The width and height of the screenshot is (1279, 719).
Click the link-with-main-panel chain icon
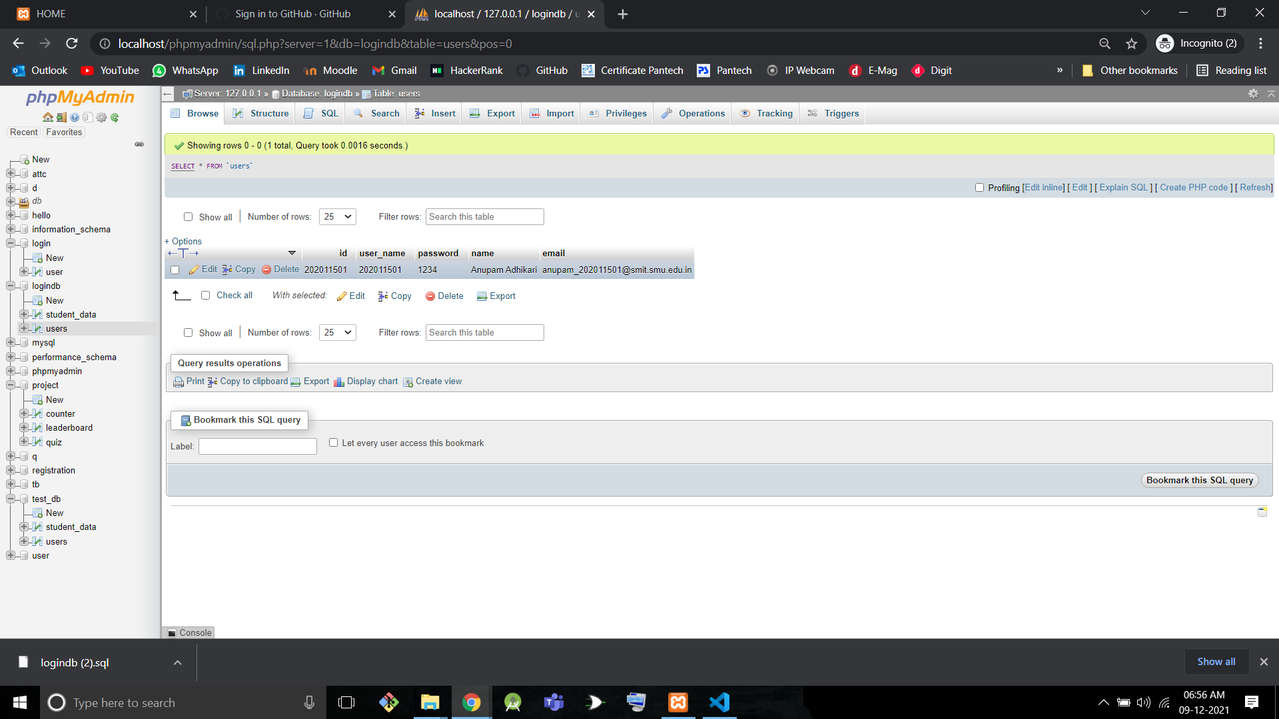pyautogui.click(x=139, y=144)
